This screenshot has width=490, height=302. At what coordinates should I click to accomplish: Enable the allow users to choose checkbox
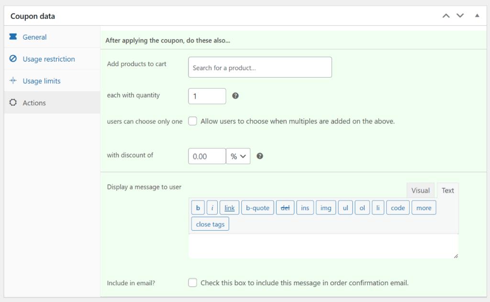192,121
